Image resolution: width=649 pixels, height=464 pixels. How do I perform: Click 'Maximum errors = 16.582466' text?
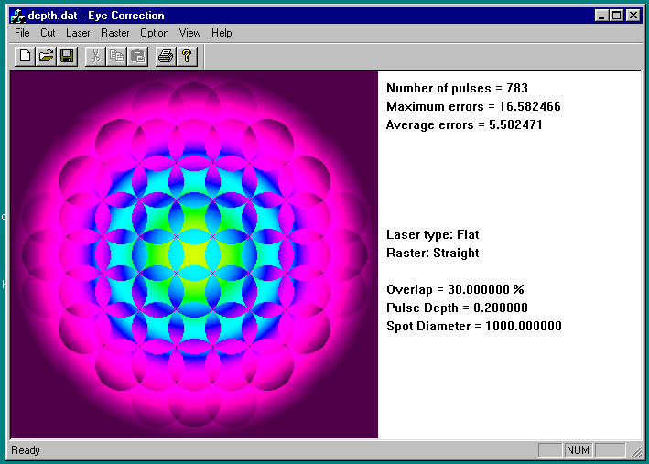click(x=473, y=106)
